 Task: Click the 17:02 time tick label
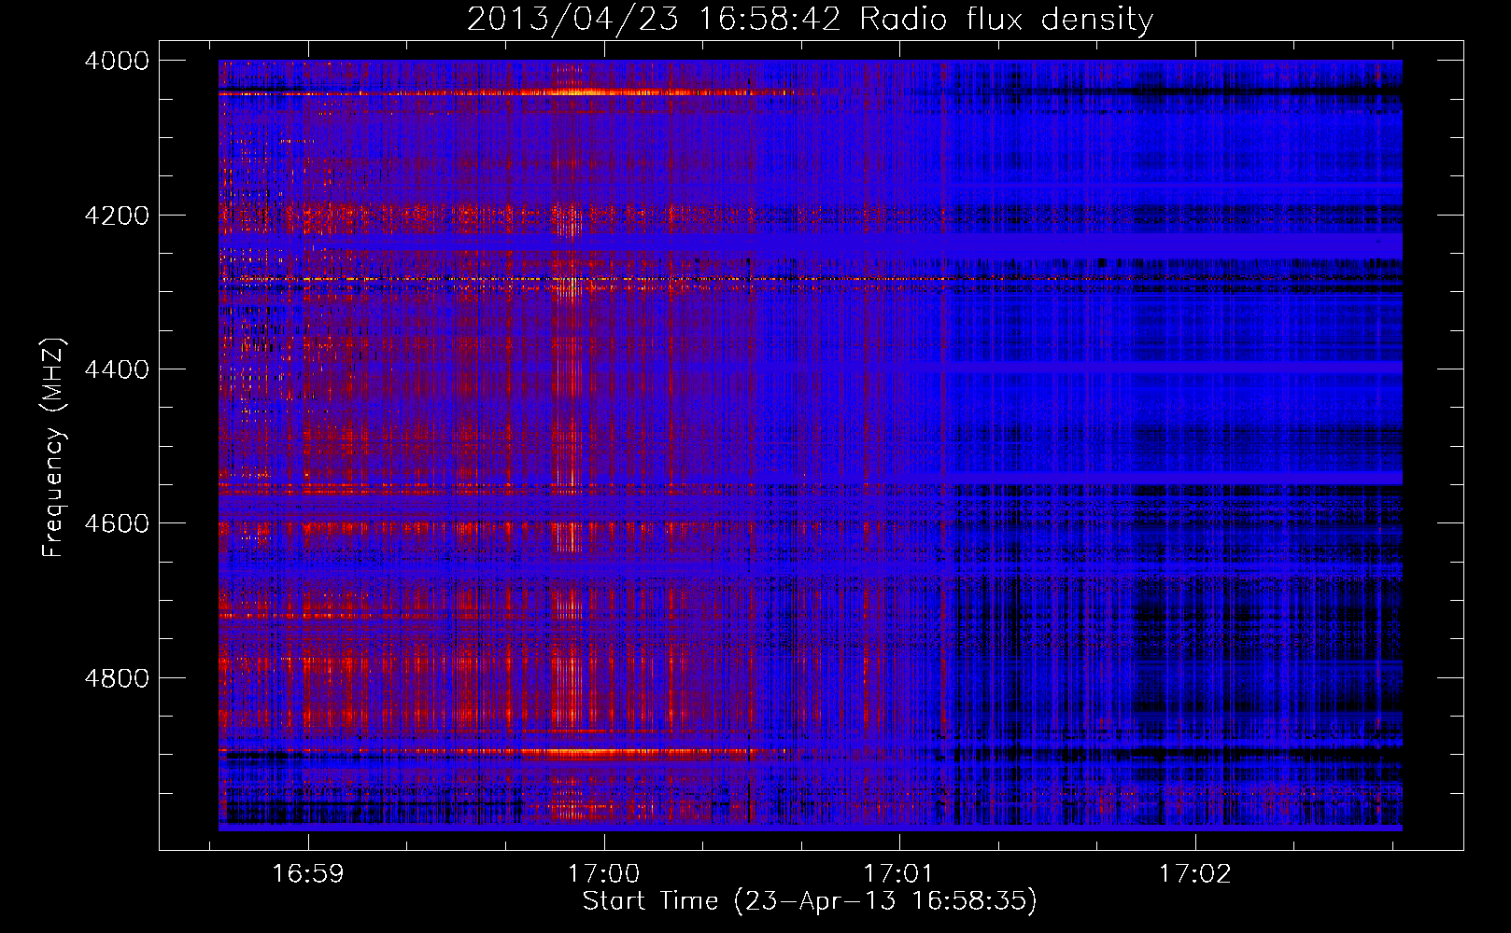1195,874
